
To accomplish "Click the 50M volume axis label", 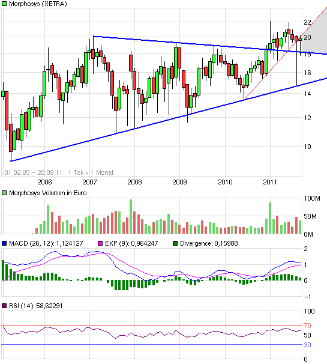I will pyautogui.click(x=310, y=216).
